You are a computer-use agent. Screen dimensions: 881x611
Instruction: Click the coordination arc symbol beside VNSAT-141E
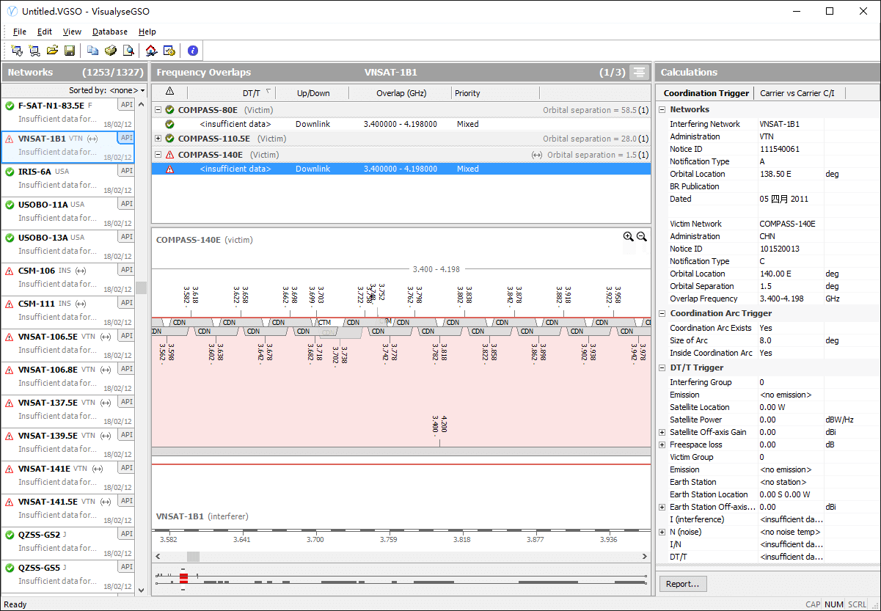coord(98,469)
